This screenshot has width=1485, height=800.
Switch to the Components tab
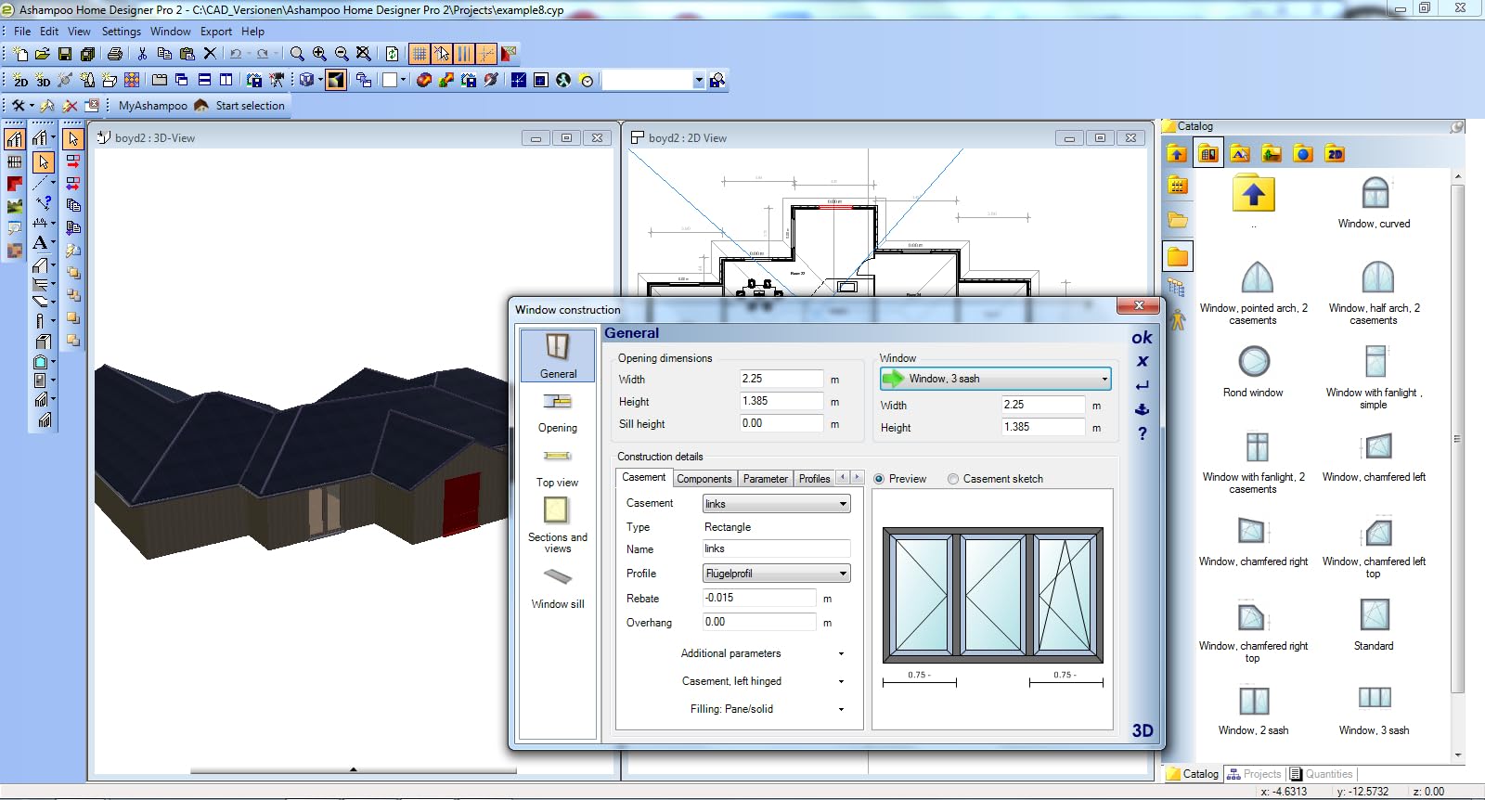coord(704,479)
